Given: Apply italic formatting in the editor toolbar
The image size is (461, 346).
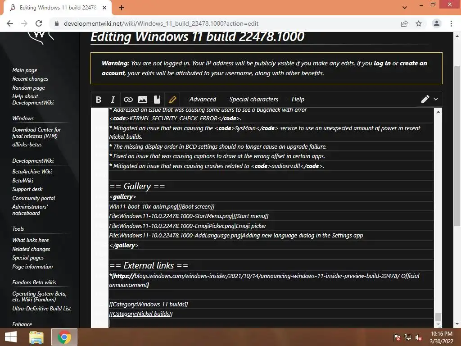Looking at the screenshot, I should click(113, 100).
